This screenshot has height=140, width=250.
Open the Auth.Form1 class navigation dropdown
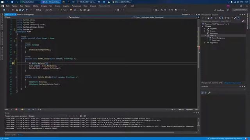(x=100, y=17)
